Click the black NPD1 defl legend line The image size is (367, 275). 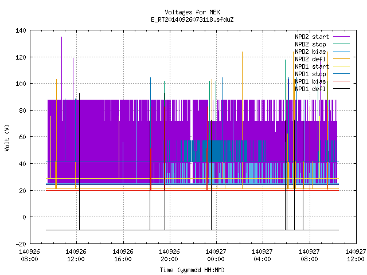click(342, 89)
